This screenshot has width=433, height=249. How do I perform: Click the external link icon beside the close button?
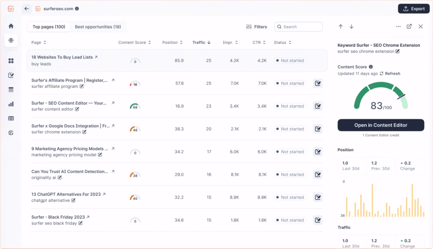coord(409,26)
